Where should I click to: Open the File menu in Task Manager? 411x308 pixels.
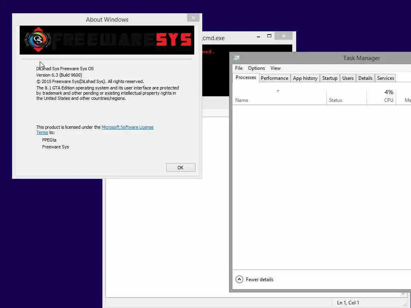[239, 68]
